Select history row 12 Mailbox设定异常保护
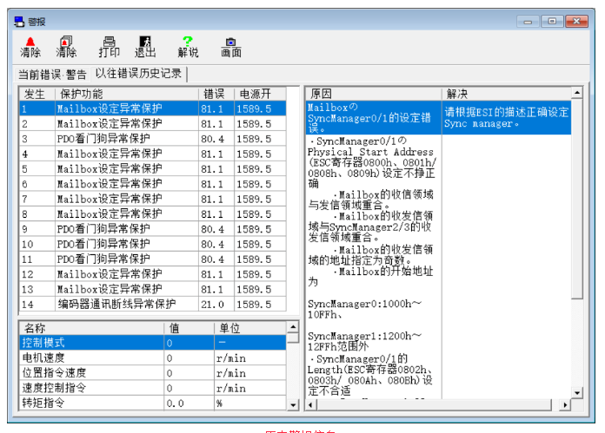Screen dimensions: 605x433 coord(153,274)
